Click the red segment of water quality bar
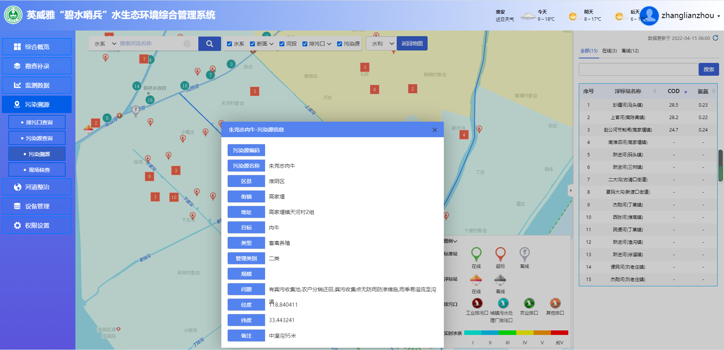 560,333
